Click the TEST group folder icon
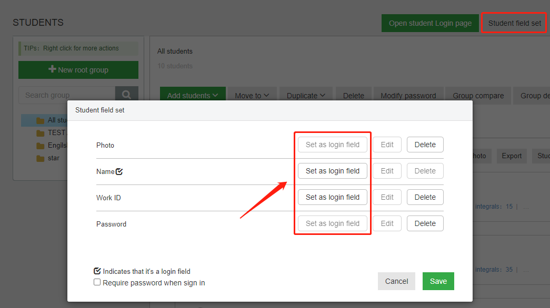The height and width of the screenshot is (308, 550). click(41, 133)
